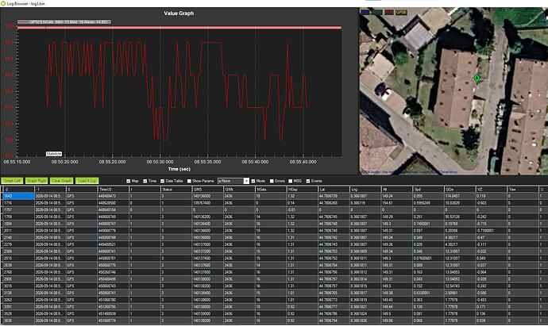Select the GPS legend label on map

pyautogui.click(x=365, y=12)
